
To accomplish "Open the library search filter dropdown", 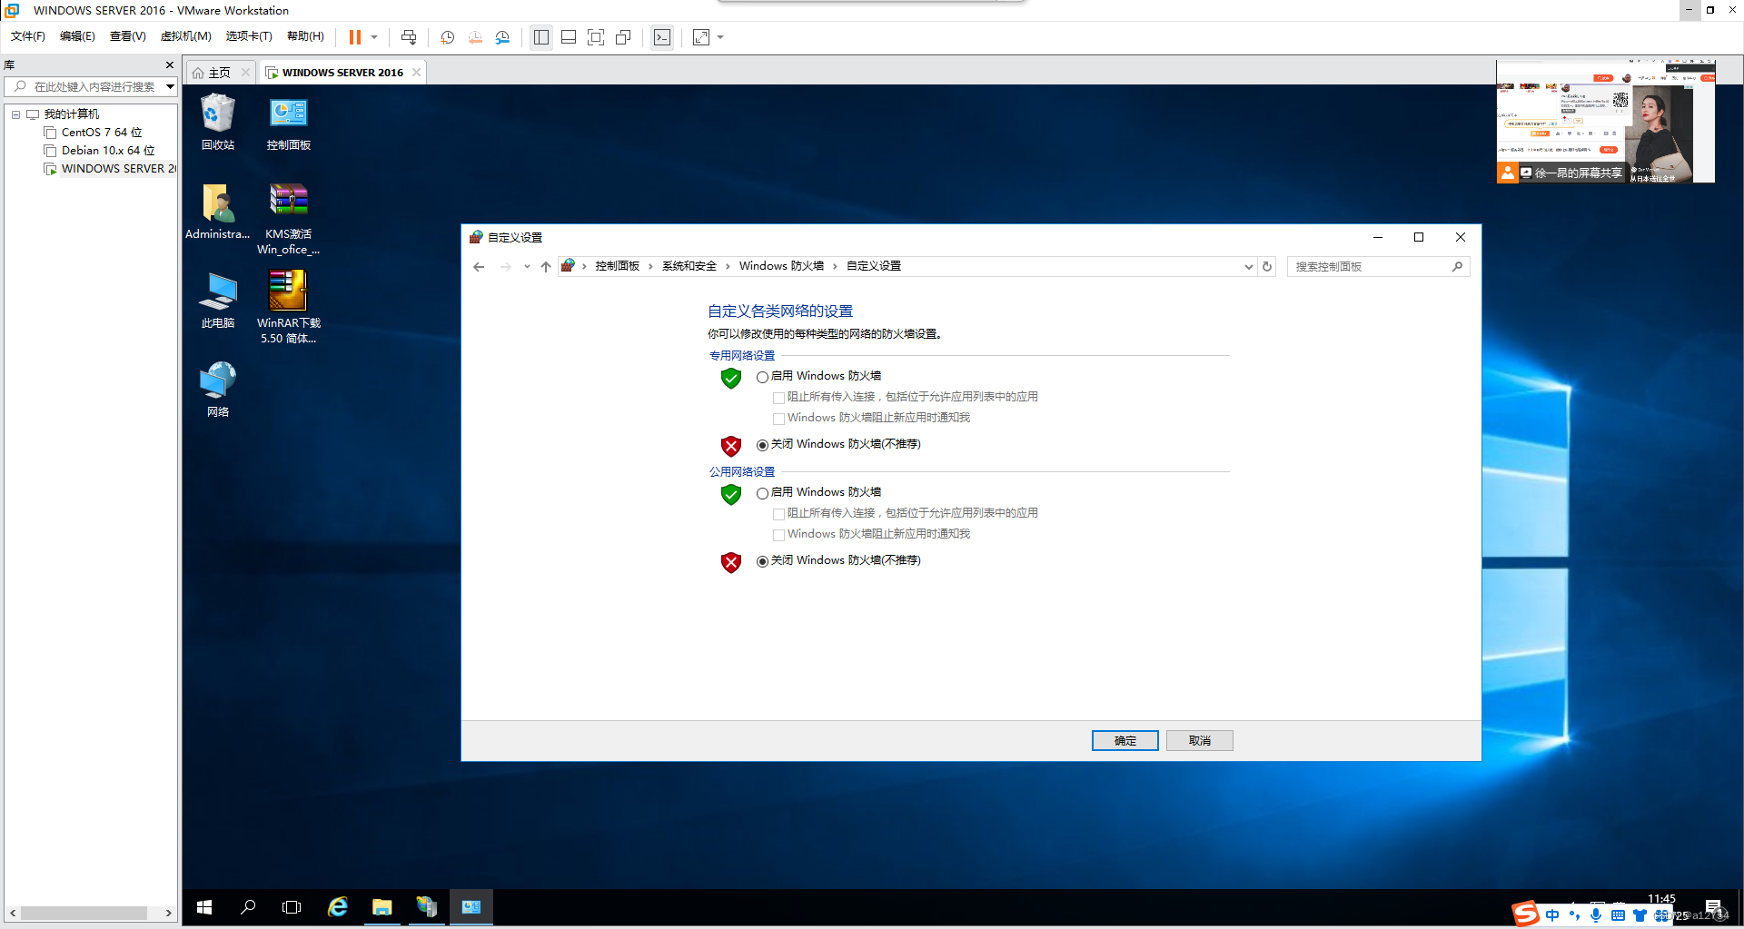I will point(170,87).
